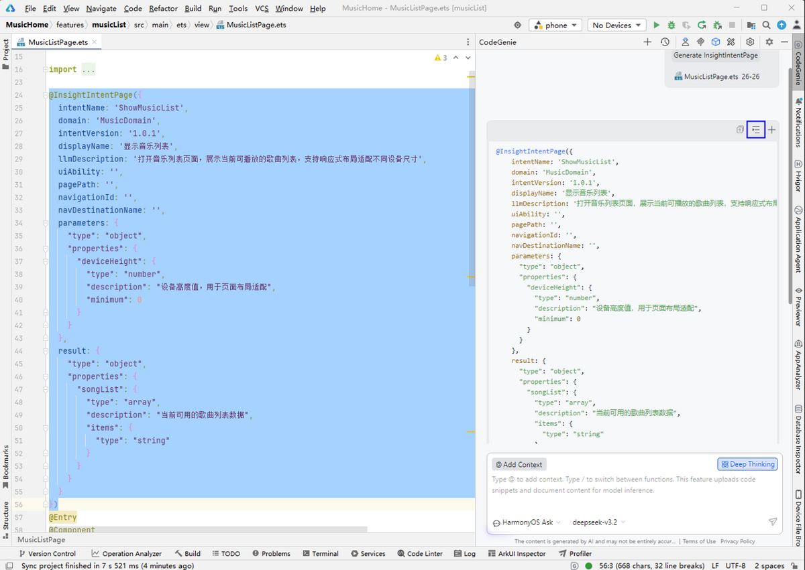Open the No Devices dropdown
This screenshot has width=805, height=570.
[x=616, y=25]
